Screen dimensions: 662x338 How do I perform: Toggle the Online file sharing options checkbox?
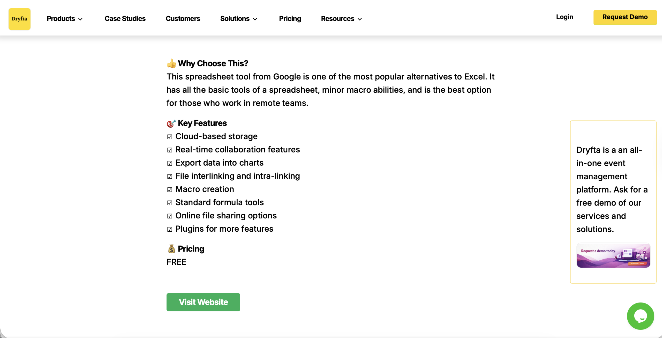pos(170,216)
